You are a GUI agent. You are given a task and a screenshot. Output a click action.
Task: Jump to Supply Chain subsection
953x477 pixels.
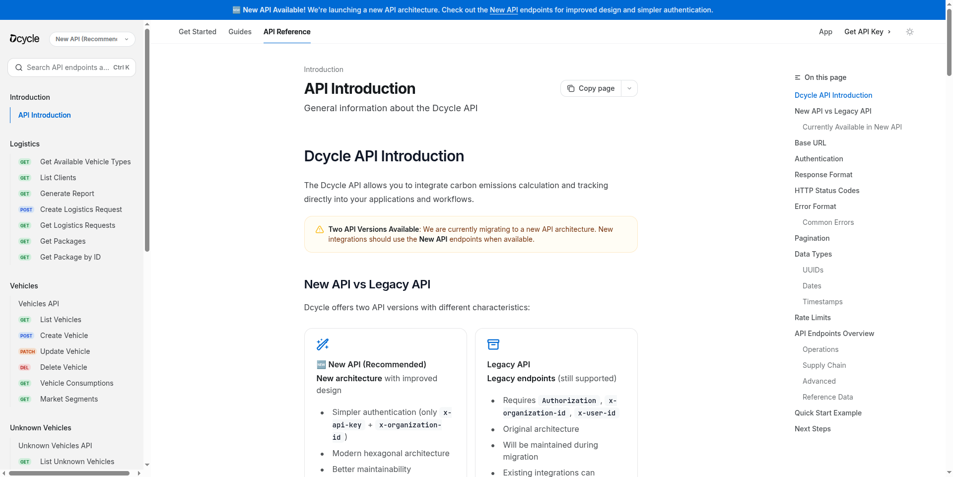point(824,365)
